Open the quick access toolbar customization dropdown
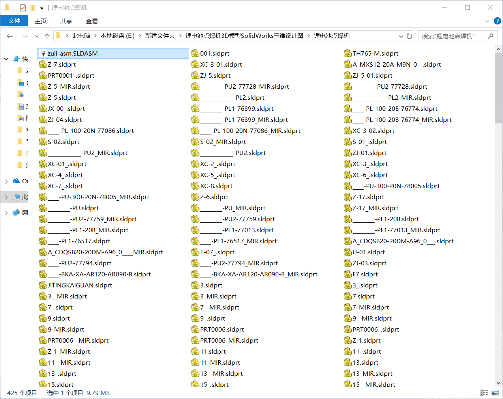The image size is (503, 399). point(41,7)
